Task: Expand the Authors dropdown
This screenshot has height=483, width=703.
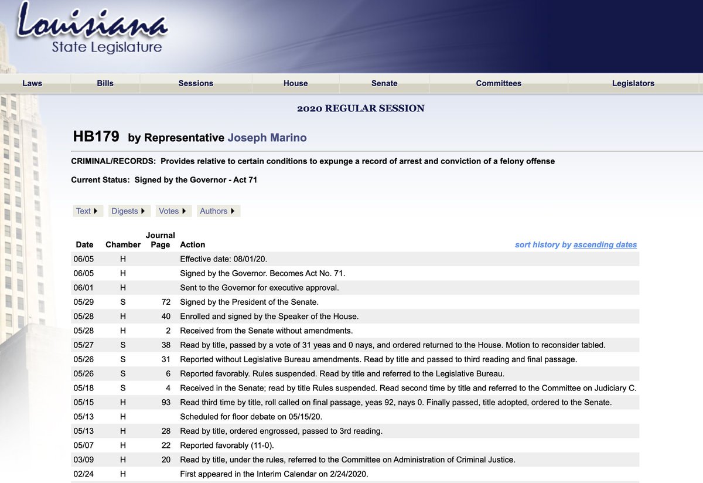Action: (219, 211)
